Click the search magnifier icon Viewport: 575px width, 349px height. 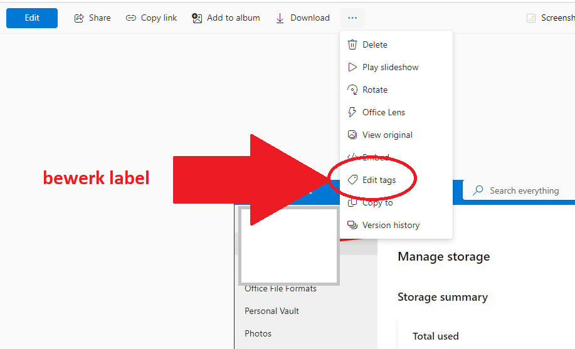[x=478, y=190]
